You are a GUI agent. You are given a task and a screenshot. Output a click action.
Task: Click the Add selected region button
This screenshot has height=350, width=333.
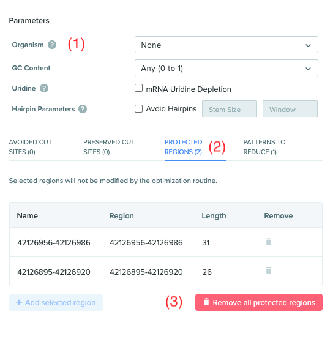coord(56,302)
